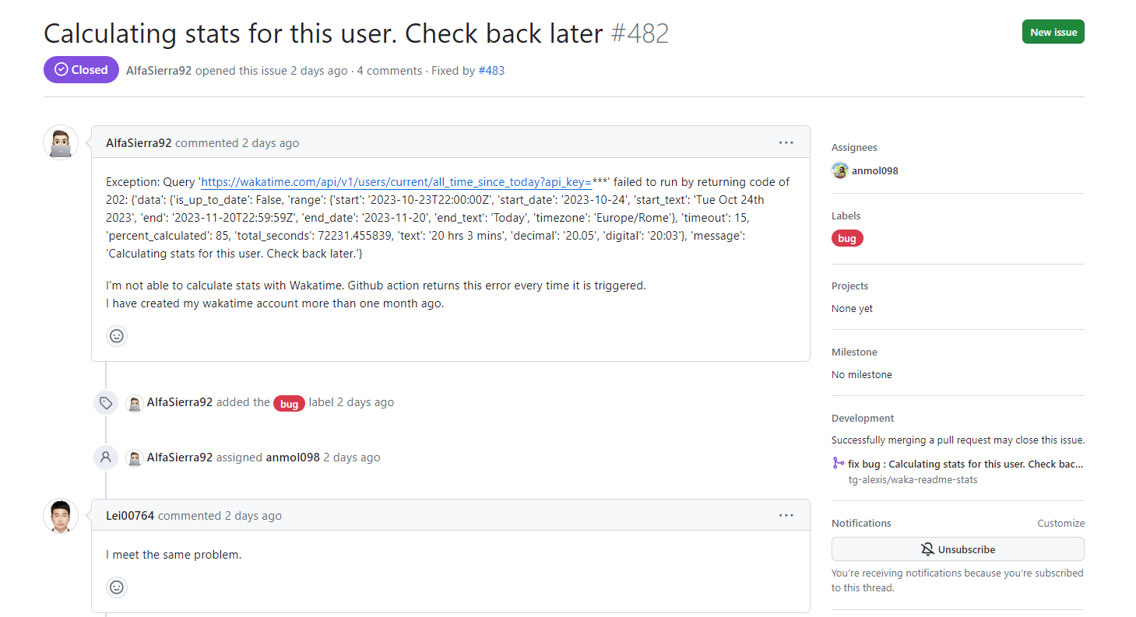
Task: Click the Unsubscribe notifications button
Action: click(x=958, y=549)
